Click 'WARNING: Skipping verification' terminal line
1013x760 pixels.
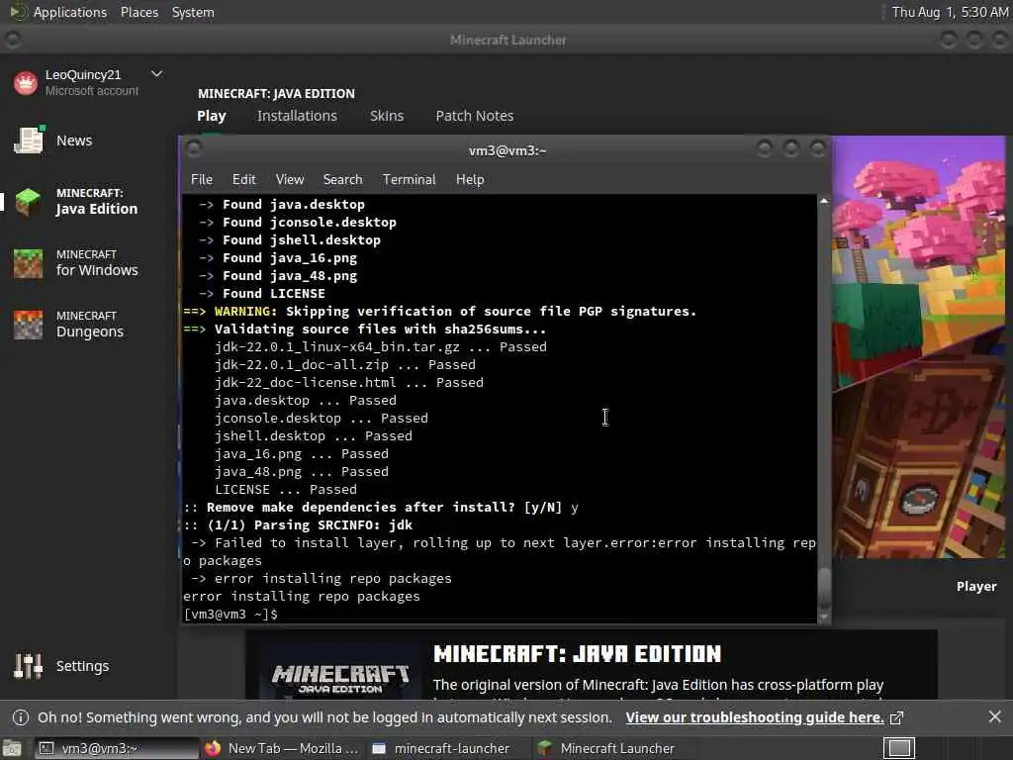(440, 312)
